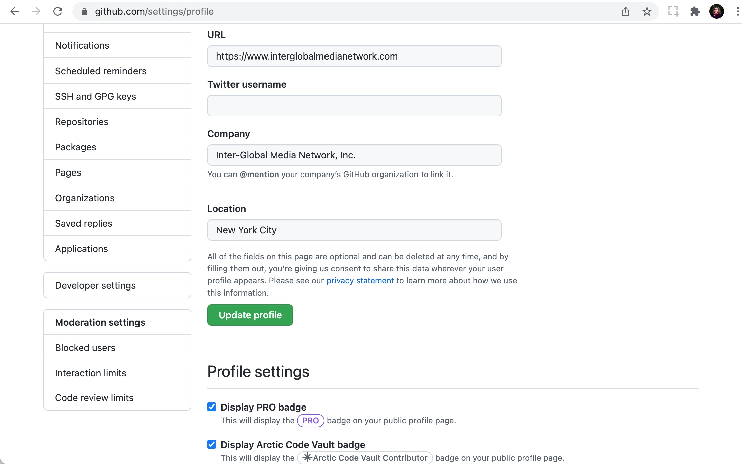
Task: Disable Display Arctic Code Vault badge
Action: [x=212, y=444]
